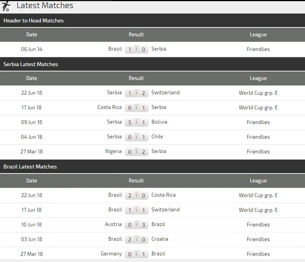The height and width of the screenshot is (262, 305).
Task: Open the Bolivia team link
Action: [159, 122]
